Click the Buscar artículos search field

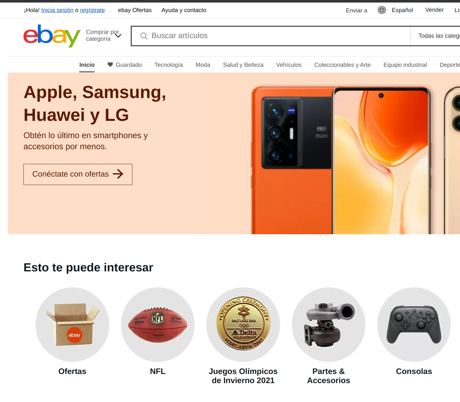pyautogui.click(x=271, y=36)
